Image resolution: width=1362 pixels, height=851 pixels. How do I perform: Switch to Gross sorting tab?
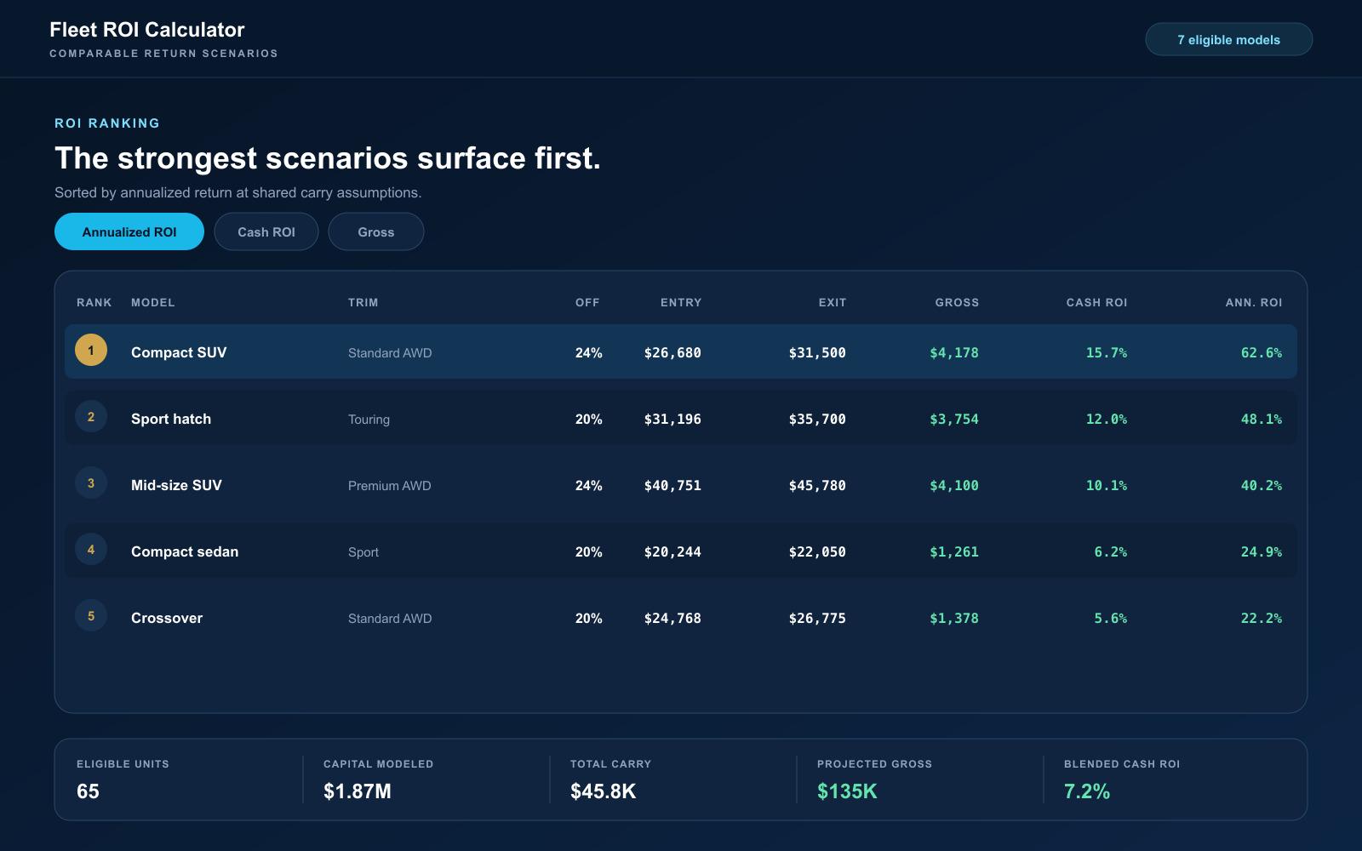tap(376, 231)
